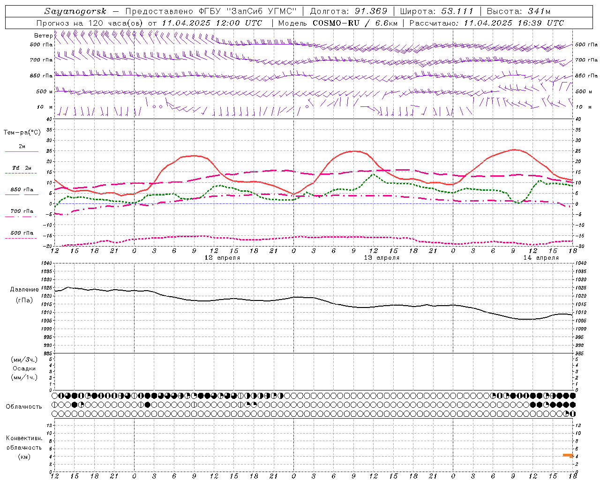600x480 pixels.
Task: Click the Td 2м dew point legend entry
Action: click(x=22, y=168)
